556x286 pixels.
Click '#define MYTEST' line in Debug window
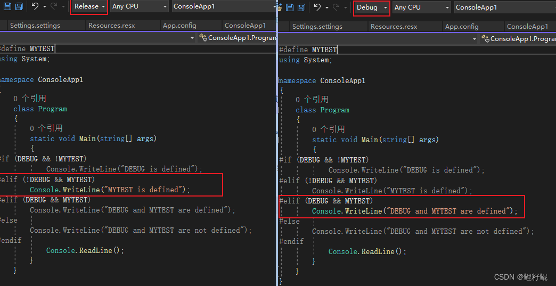click(x=308, y=50)
